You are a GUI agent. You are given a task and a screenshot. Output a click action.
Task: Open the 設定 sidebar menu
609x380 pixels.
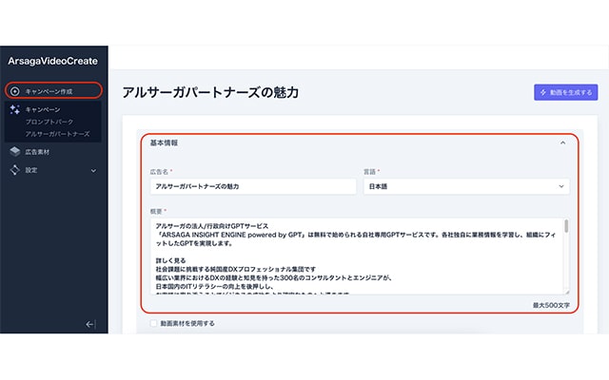pos(31,170)
